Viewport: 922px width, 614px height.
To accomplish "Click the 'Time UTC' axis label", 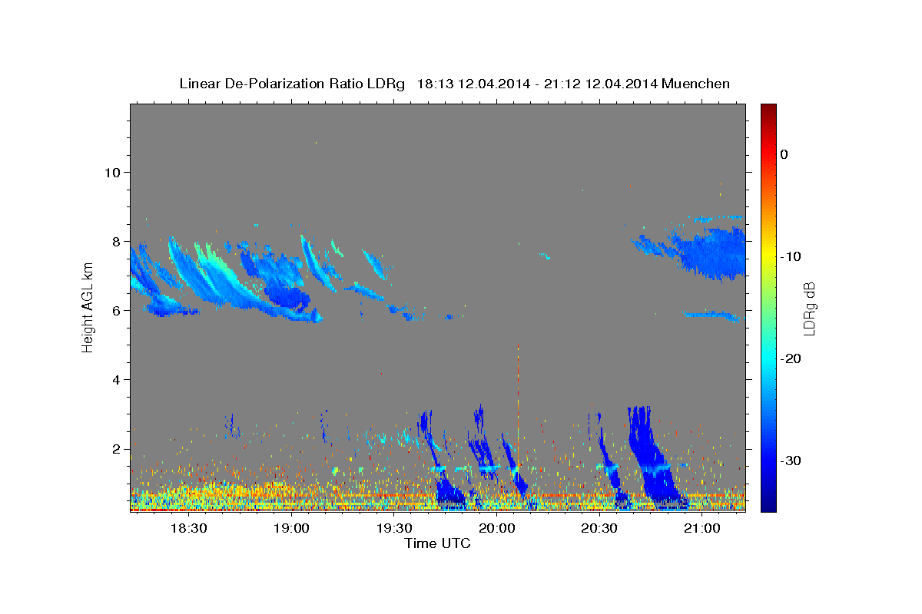I will pyautogui.click(x=437, y=543).
